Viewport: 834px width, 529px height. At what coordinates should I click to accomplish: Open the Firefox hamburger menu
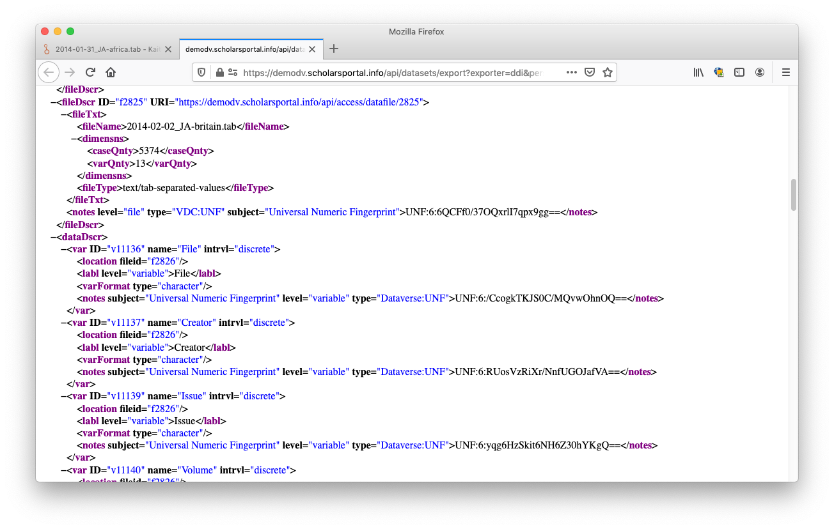coord(786,72)
